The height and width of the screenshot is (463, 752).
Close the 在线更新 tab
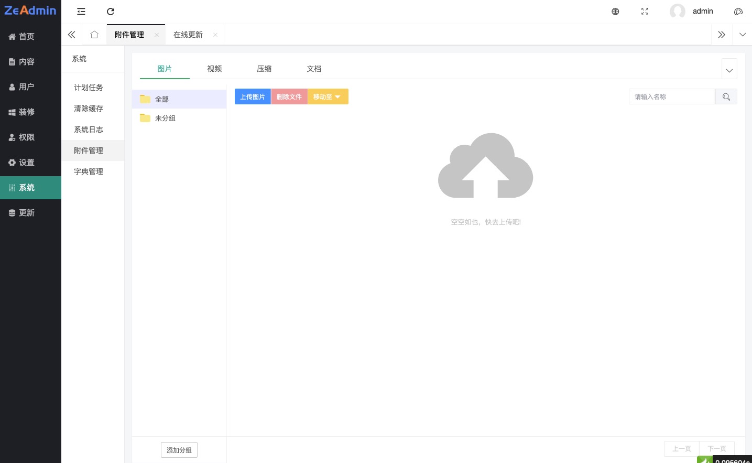coord(215,35)
